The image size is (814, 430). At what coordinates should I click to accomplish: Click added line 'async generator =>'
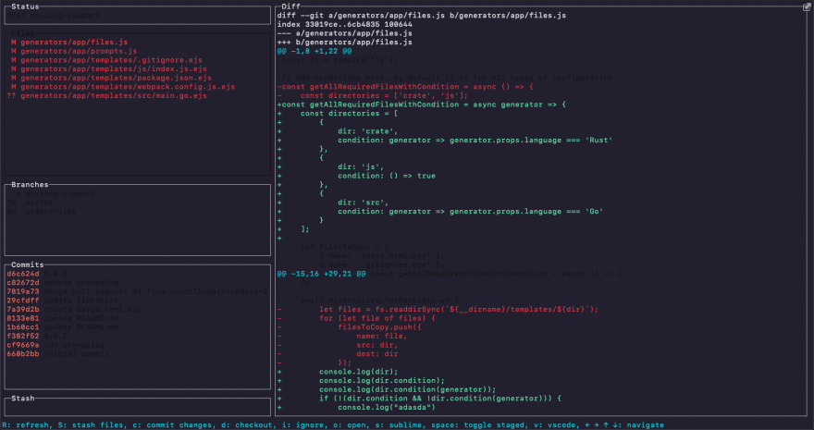tap(422, 104)
